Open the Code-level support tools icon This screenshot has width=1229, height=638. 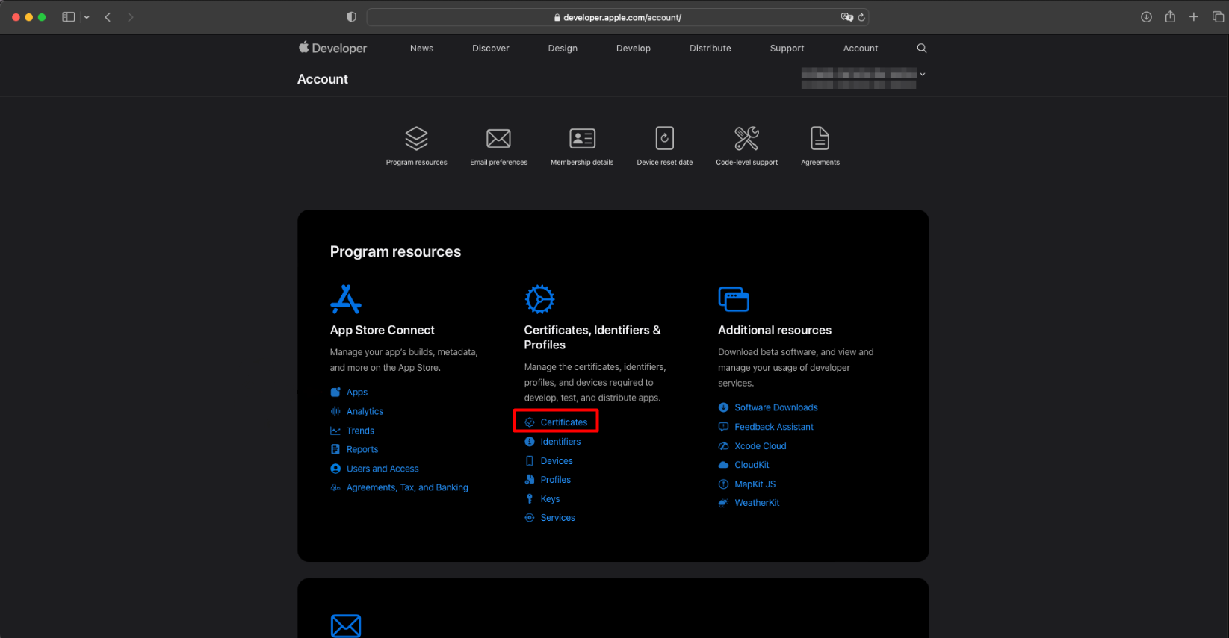pyautogui.click(x=746, y=139)
